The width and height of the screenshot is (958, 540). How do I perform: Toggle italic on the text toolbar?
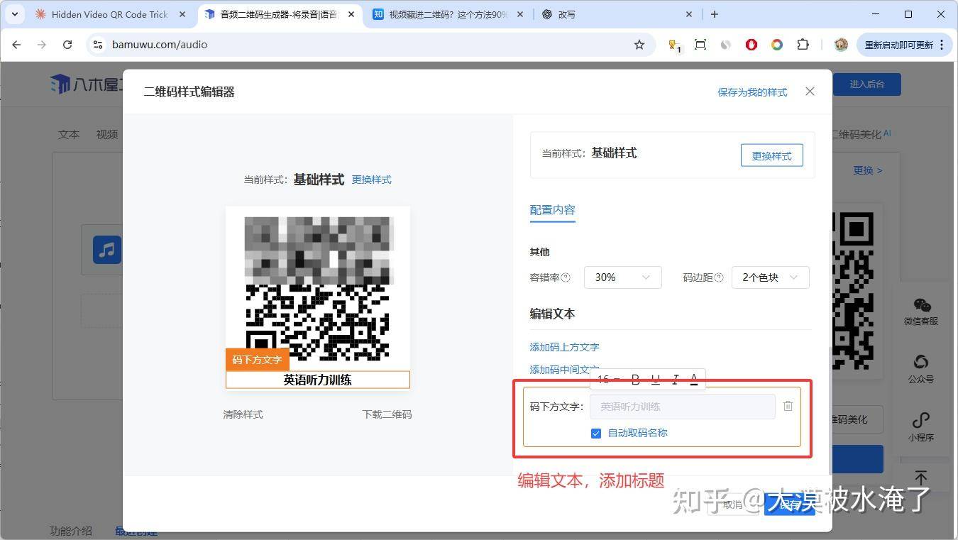[676, 380]
